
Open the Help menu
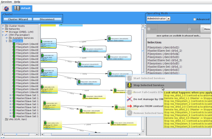[x=17, y=2]
